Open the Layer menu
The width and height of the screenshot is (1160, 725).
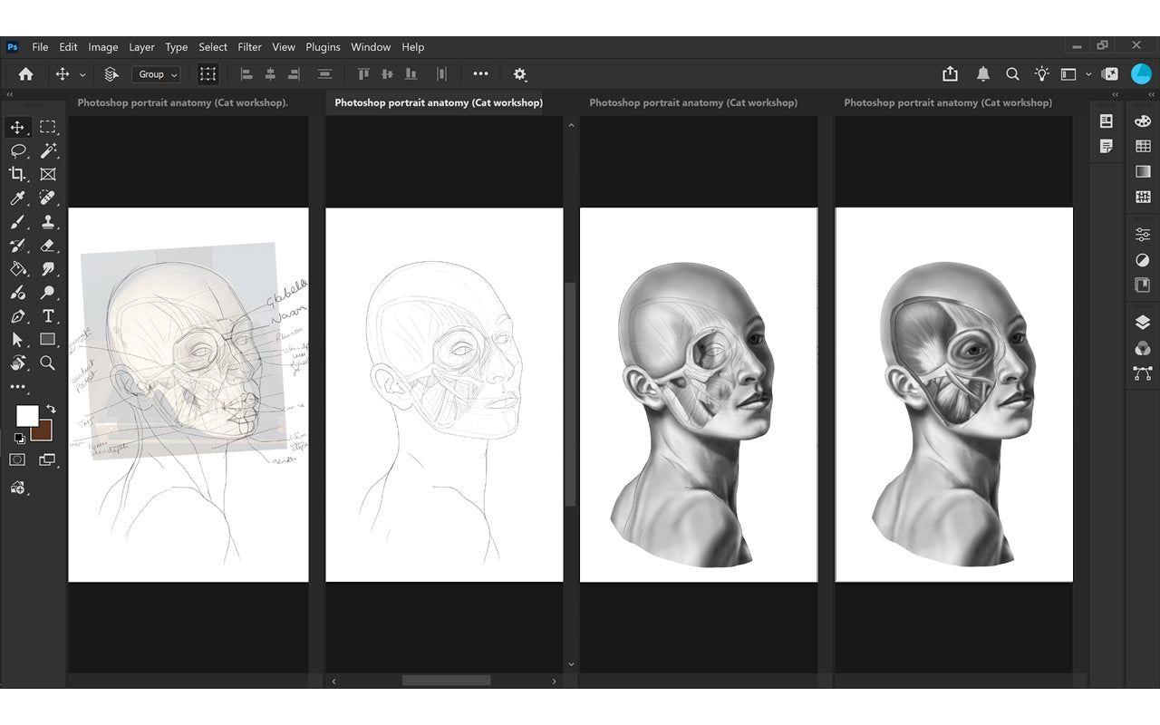(x=141, y=47)
